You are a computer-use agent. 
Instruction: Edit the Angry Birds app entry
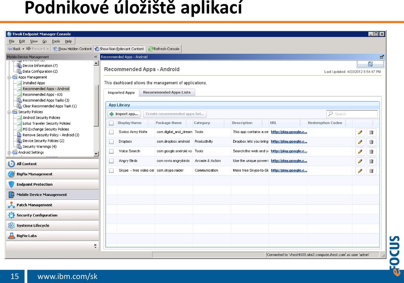(360, 161)
